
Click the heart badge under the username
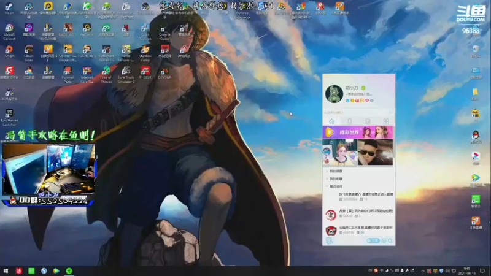[x=367, y=101]
